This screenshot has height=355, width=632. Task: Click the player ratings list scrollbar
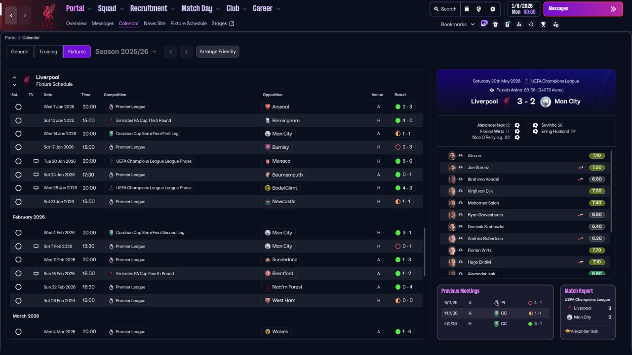[x=612, y=191]
